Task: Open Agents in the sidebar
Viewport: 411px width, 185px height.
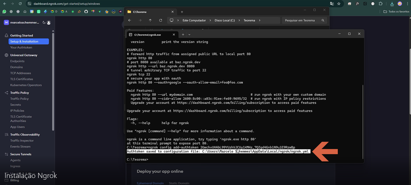Action: tap(15, 160)
